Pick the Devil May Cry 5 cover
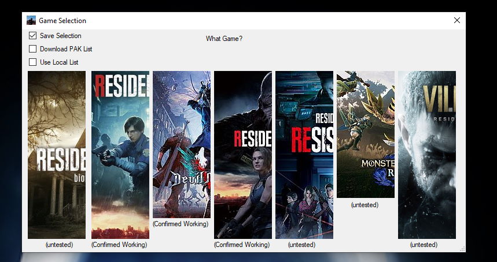 coord(182,136)
